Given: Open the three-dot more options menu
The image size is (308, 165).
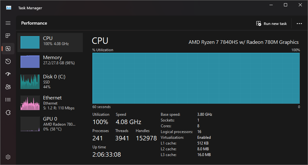Looking at the screenshot, I should [x=299, y=23].
